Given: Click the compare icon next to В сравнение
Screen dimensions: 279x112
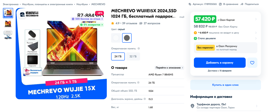Looking at the screenshot, I should coord(220,4).
